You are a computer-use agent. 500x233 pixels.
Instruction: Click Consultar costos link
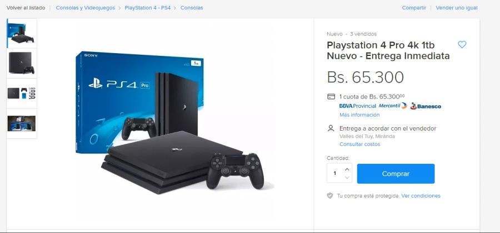coord(359,144)
